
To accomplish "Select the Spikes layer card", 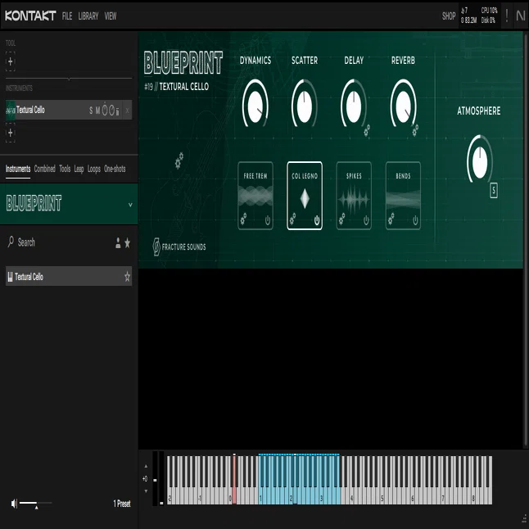I will (354, 194).
